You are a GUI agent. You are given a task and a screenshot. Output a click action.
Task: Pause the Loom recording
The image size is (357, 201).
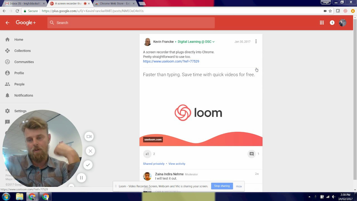(81, 178)
